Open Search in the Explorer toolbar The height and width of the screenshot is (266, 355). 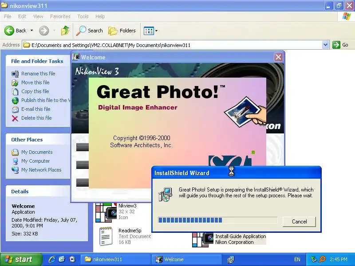coord(90,31)
